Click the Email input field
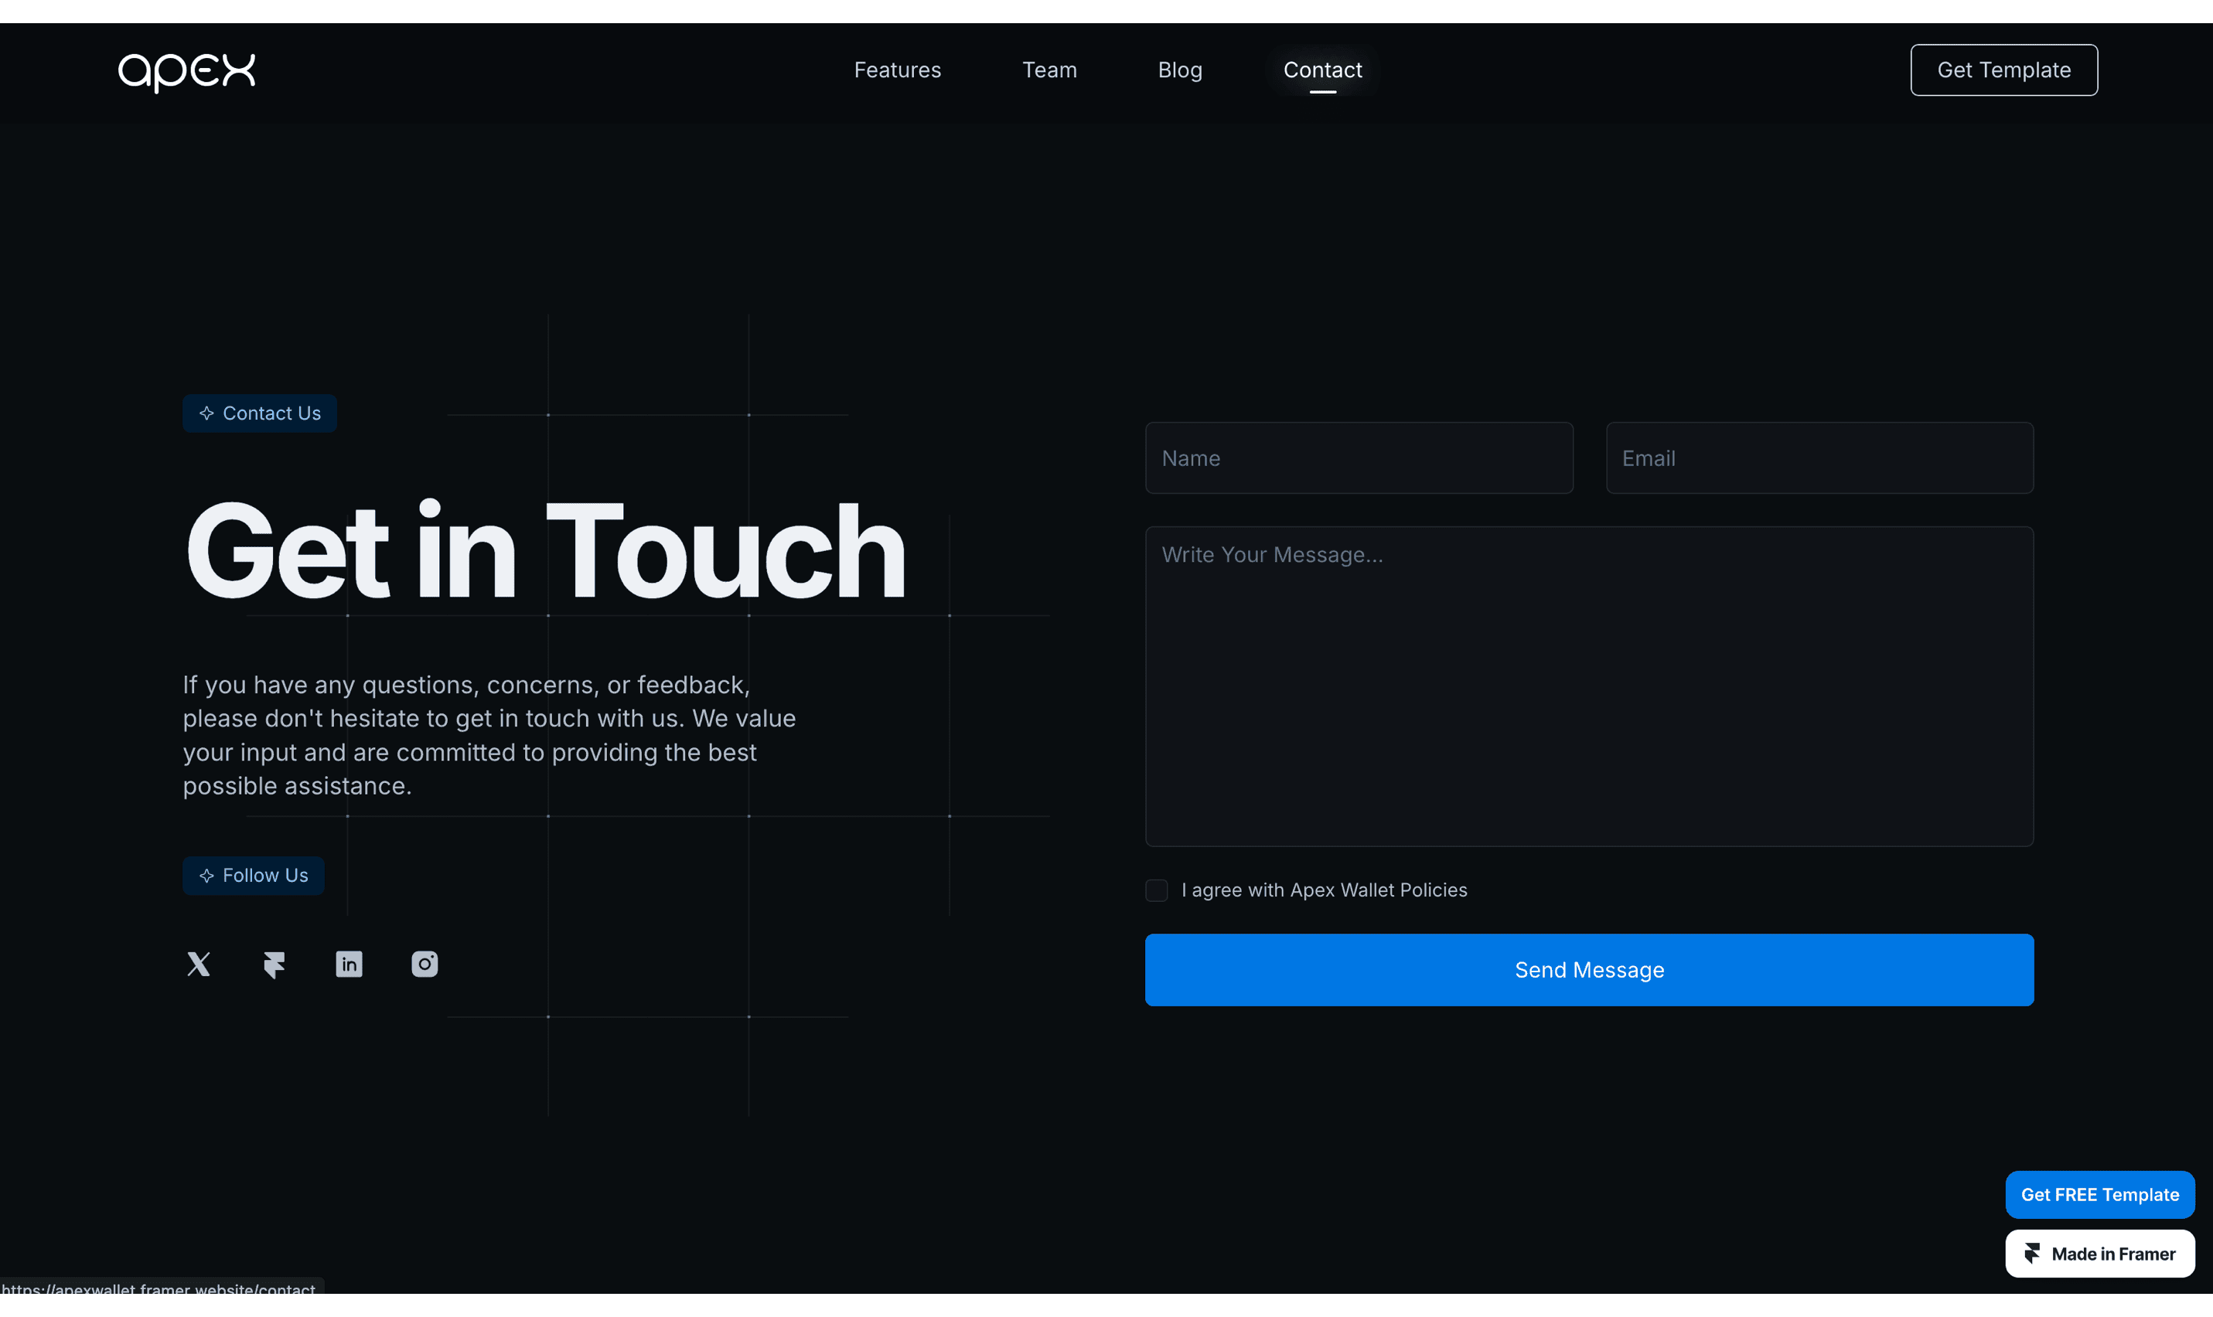The image size is (2213, 1317). (x=1819, y=458)
